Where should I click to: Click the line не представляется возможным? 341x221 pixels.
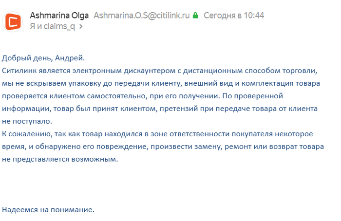(60, 159)
